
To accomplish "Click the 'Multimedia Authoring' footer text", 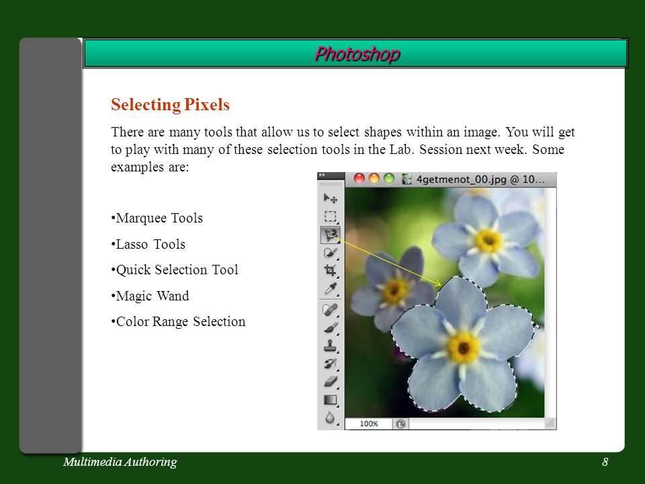I will point(120,462).
